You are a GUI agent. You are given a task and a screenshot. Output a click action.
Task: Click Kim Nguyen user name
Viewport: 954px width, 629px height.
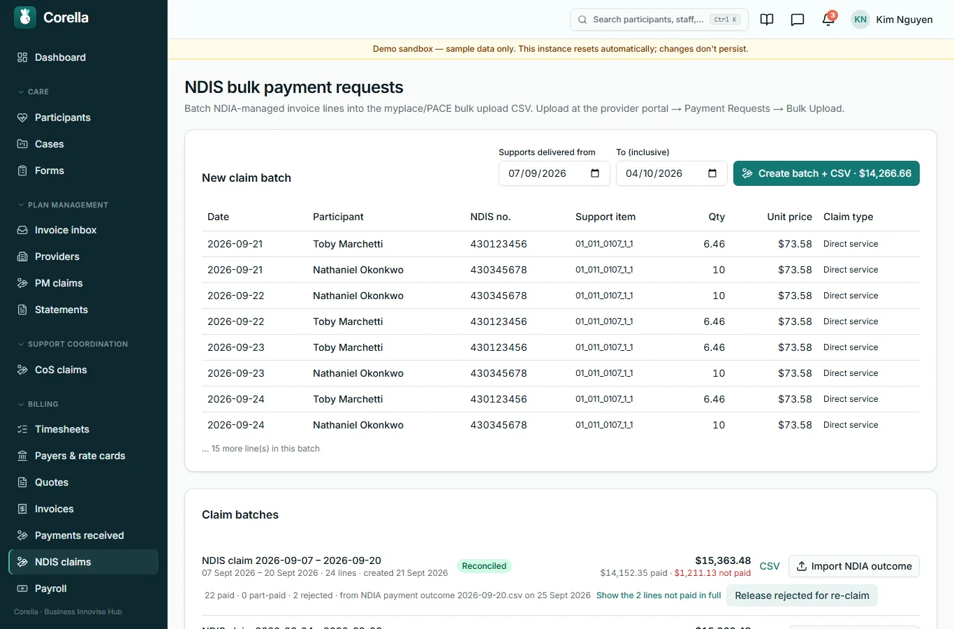coord(904,20)
